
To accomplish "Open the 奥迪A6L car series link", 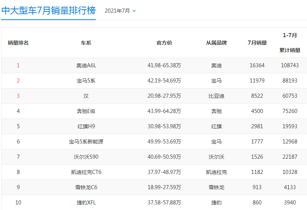I will (x=86, y=65).
